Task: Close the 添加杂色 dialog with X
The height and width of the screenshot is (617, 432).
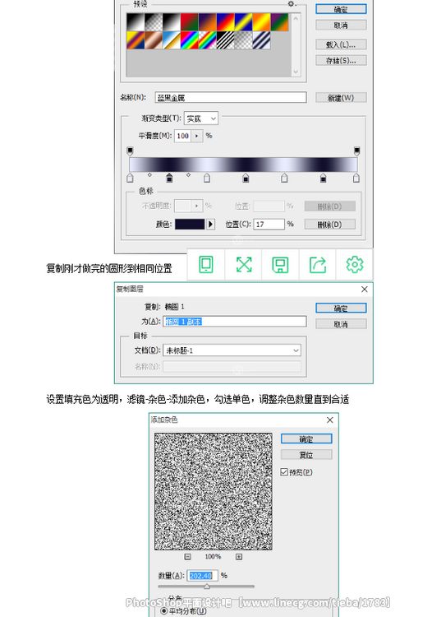Action: tap(330, 420)
